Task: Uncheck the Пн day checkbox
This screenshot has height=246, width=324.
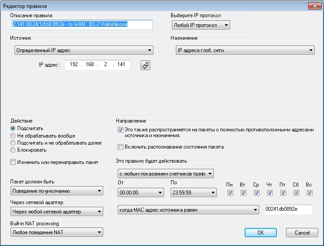Action: [x=230, y=193]
